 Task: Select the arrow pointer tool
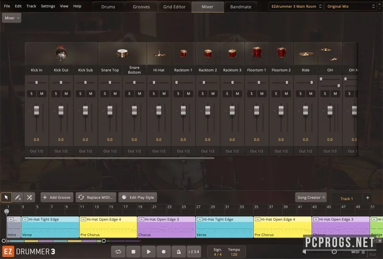[6, 197]
